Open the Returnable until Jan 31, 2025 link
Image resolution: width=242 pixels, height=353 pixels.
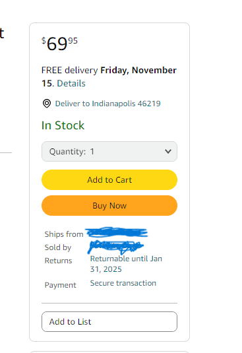pos(126,264)
